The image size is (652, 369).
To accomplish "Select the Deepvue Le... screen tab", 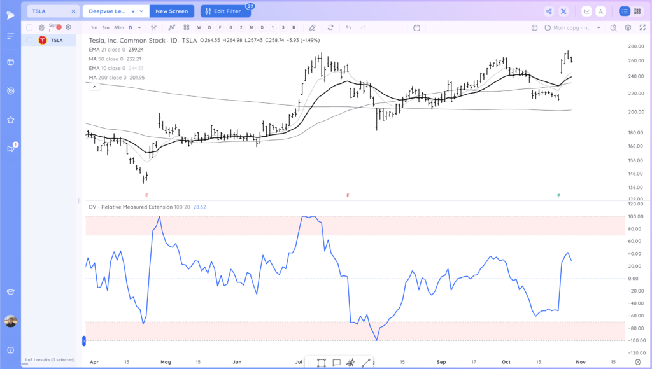I will tap(107, 11).
